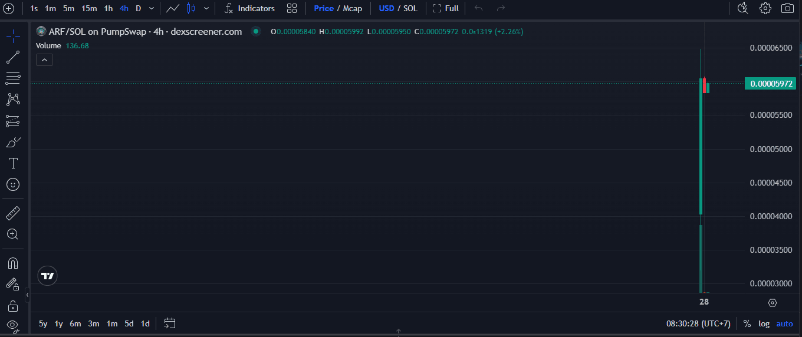Open the Fibonacci retracement tool

click(x=13, y=78)
